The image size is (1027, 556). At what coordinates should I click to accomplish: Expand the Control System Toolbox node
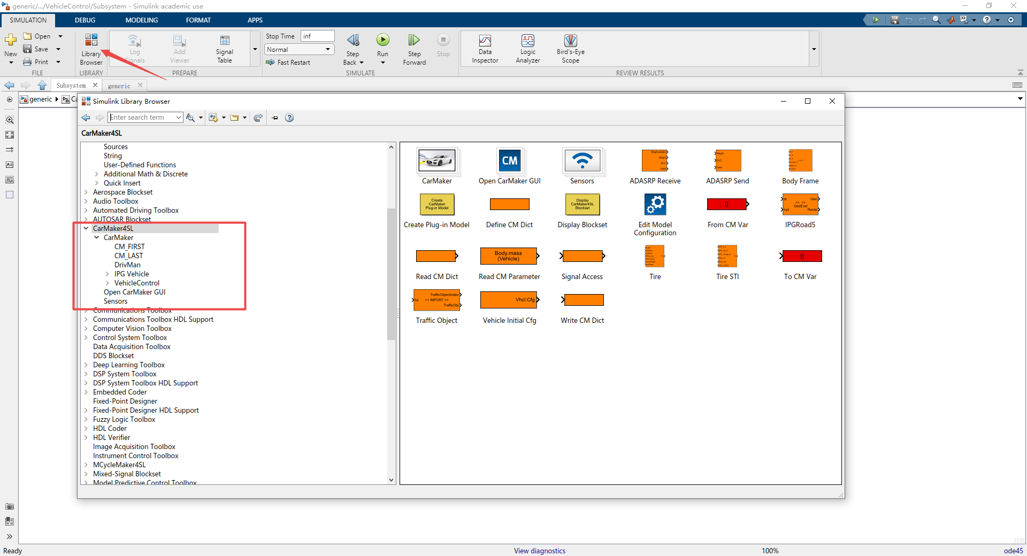click(x=86, y=337)
